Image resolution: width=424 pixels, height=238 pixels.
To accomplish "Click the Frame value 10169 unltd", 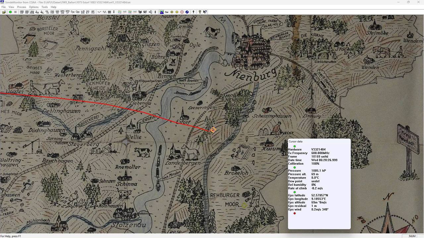I will tap(320, 157).
